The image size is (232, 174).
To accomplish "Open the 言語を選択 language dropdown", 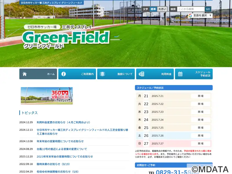I will [x=200, y=16].
